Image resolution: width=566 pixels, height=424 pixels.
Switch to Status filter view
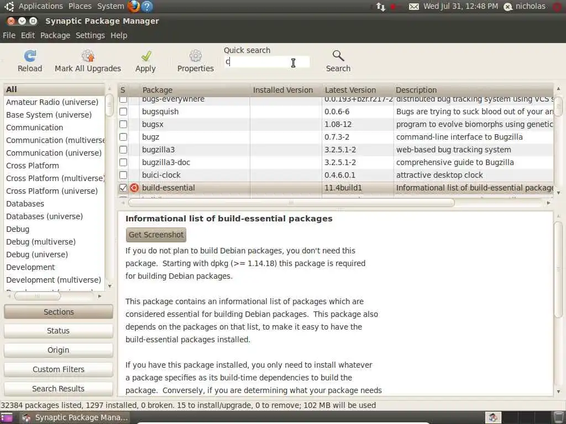pos(59,331)
